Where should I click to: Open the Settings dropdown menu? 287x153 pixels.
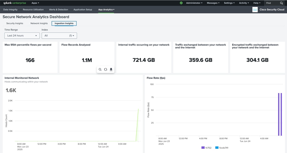(229, 3)
